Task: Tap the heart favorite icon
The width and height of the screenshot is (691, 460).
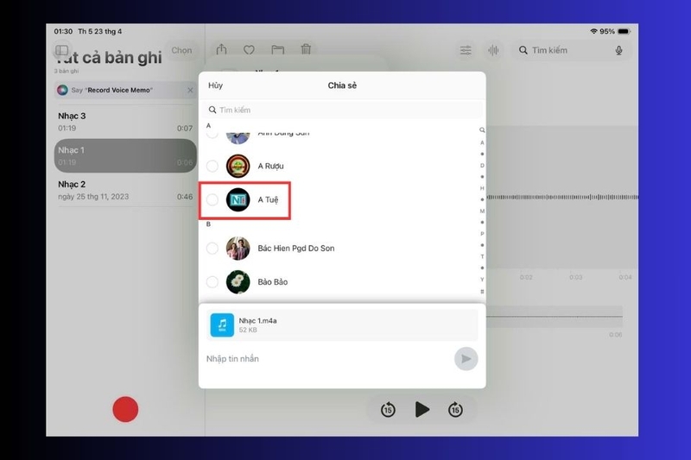Action: coord(249,50)
